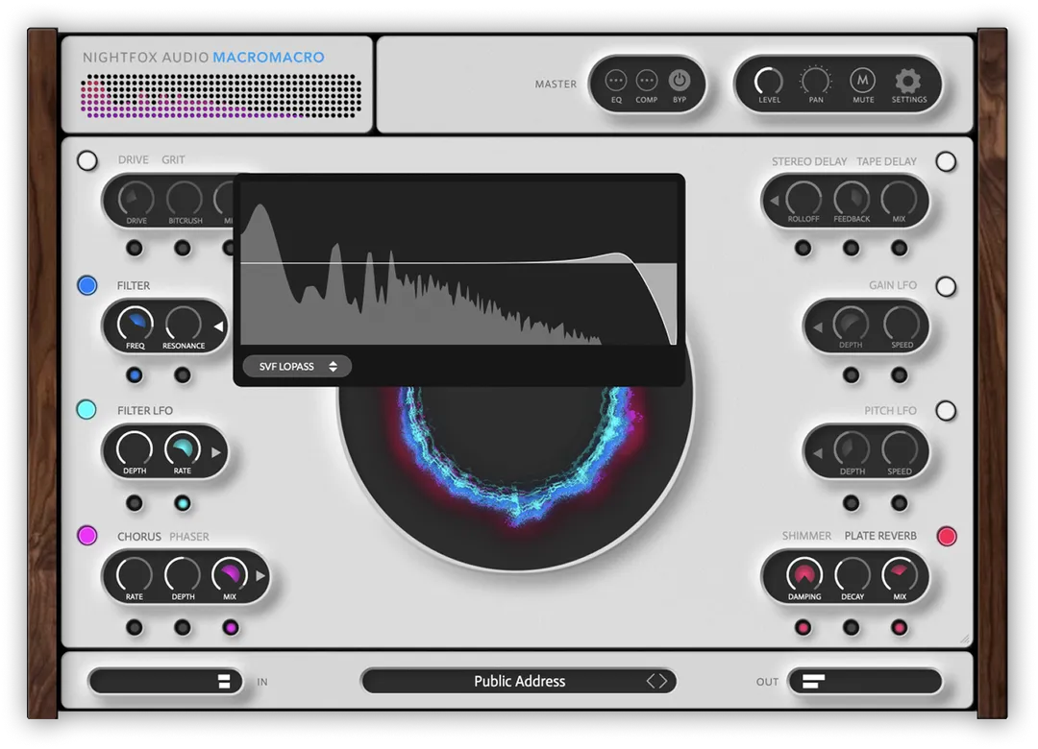Disable the Plate Reverb section toggle
The width and height of the screenshot is (1038, 749).
click(x=947, y=536)
